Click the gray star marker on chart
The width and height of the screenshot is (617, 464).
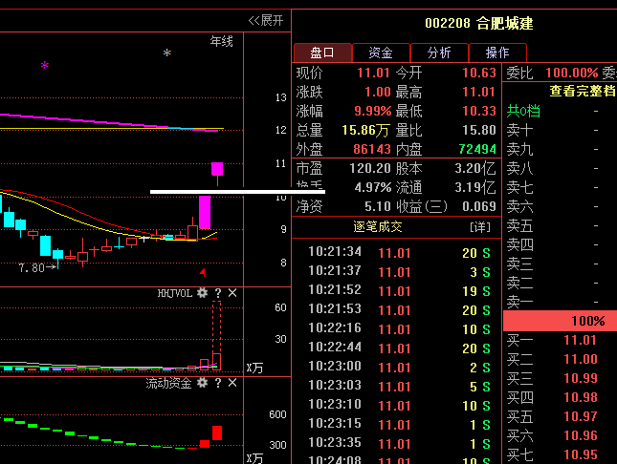(x=167, y=53)
